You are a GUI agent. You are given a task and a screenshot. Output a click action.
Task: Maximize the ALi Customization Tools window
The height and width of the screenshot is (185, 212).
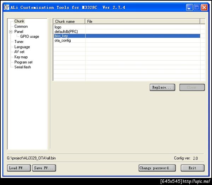197,7
